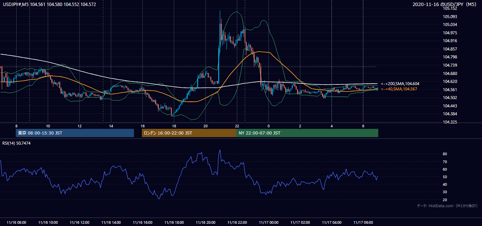Click the 11/16 12:00 date label
This screenshot has width=482, height=226.
[79, 223]
